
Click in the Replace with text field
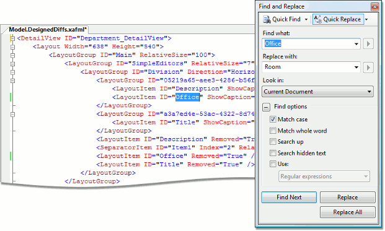coord(308,67)
